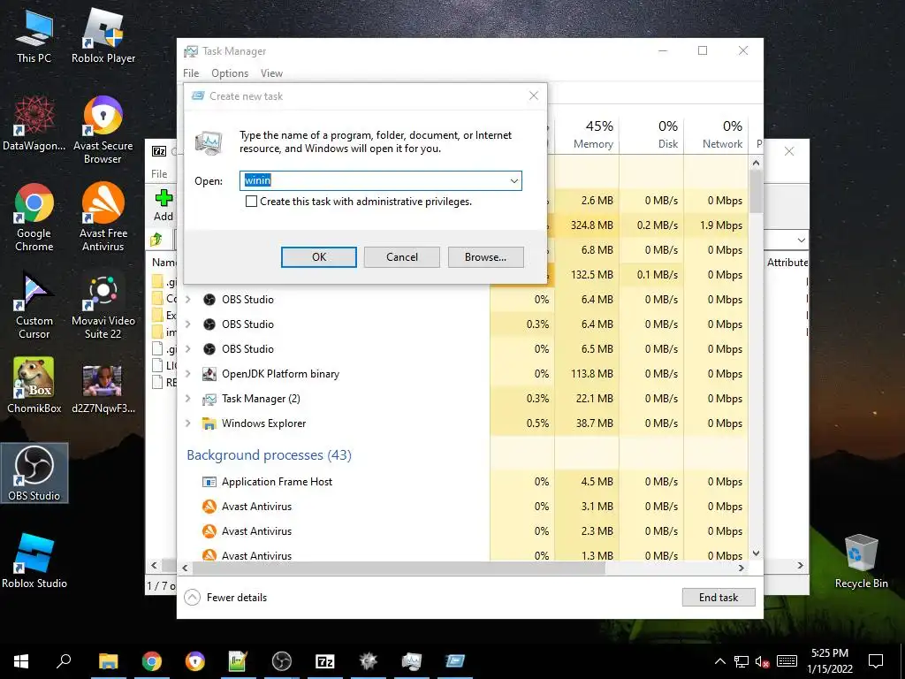The height and width of the screenshot is (679, 905).
Task: Expand OBS Studio row using 6.5 MB
Action: 188,348
